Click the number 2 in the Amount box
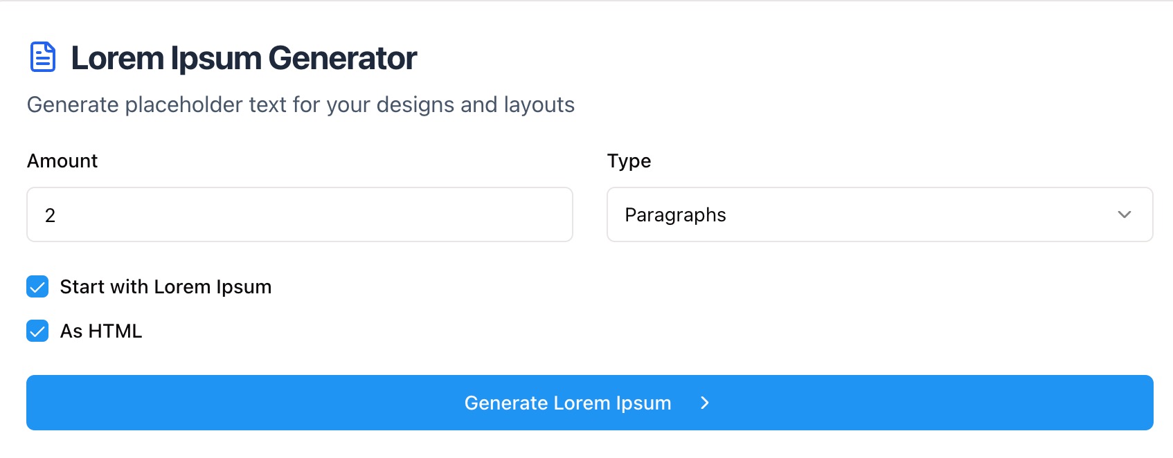The height and width of the screenshot is (458, 1173). [x=50, y=216]
